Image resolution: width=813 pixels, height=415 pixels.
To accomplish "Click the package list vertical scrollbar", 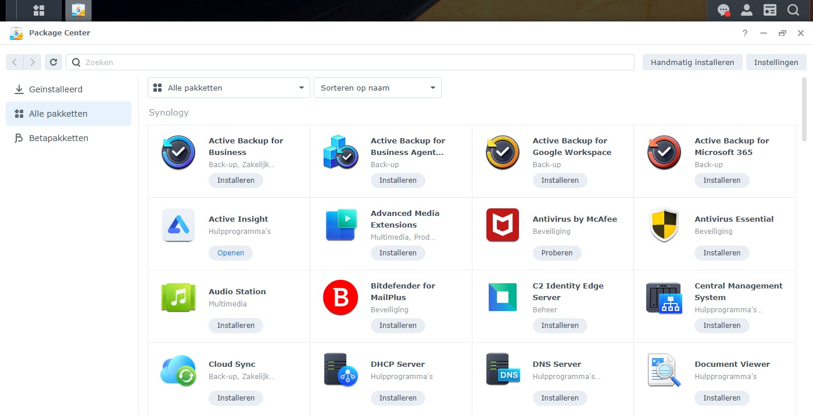I will 804,109.
